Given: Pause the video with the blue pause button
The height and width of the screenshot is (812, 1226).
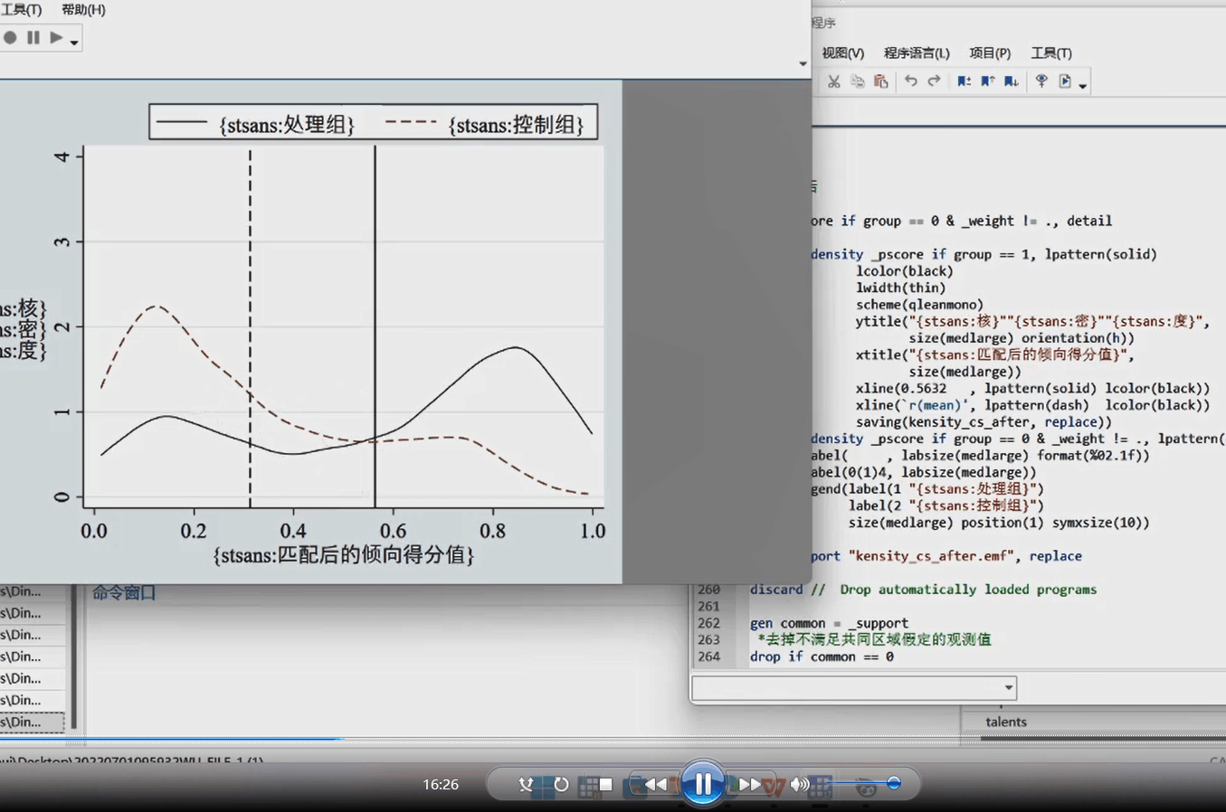Looking at the screenshot, I should [x=703, y=783].
